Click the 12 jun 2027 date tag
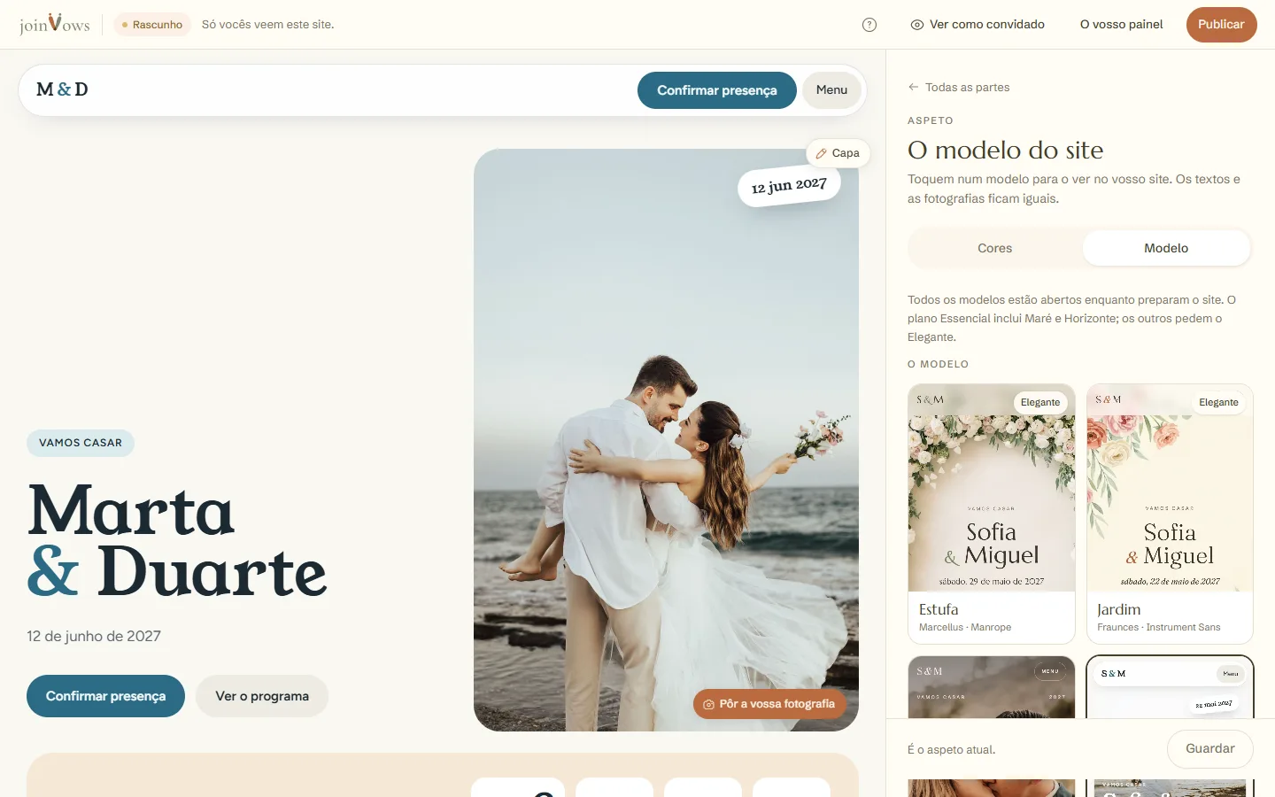Screen dimensions: 1275x797 [789, 186]
